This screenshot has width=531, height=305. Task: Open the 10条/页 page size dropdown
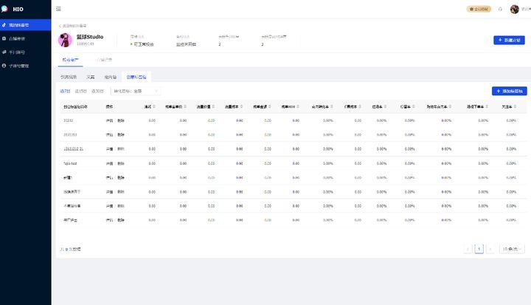pos(512,249)
